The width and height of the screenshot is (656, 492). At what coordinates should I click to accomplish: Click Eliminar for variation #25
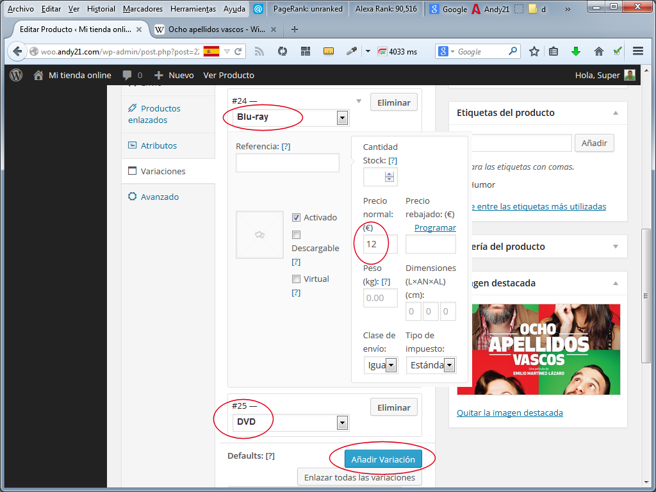394,407
